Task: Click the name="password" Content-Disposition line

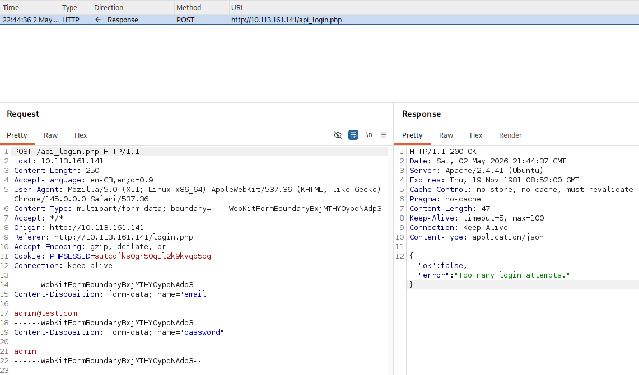Action: click(x=119, y=332)
